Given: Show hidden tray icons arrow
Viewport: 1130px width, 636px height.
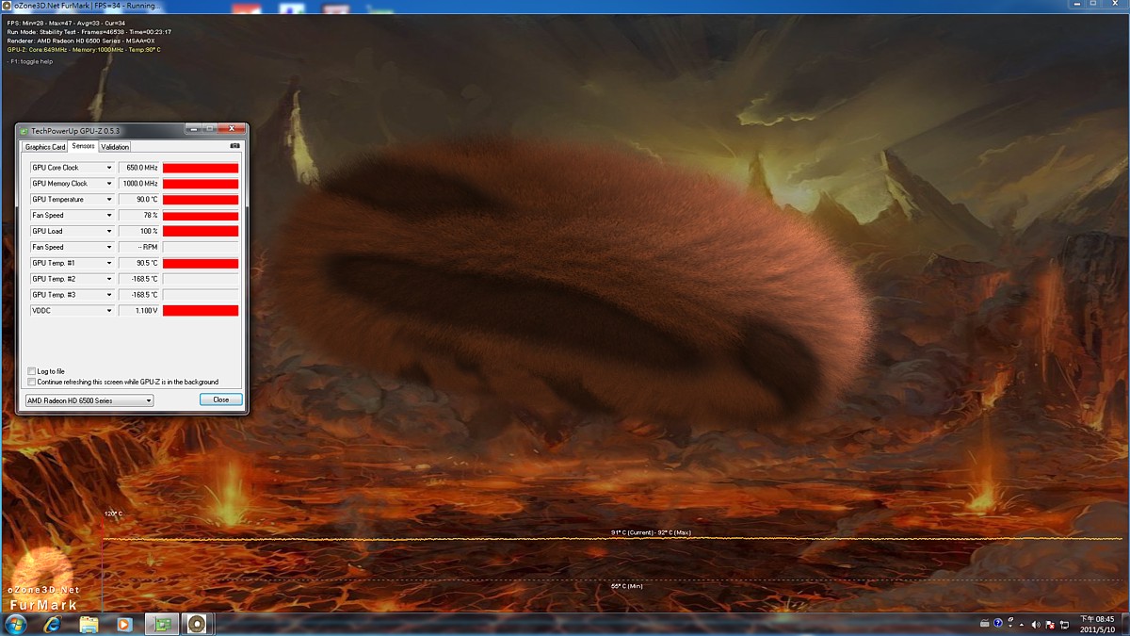Looking at the screenshot, I should click(x=1024, y=624).
